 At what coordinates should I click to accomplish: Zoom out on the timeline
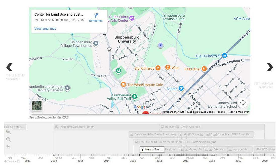point(8,139)
